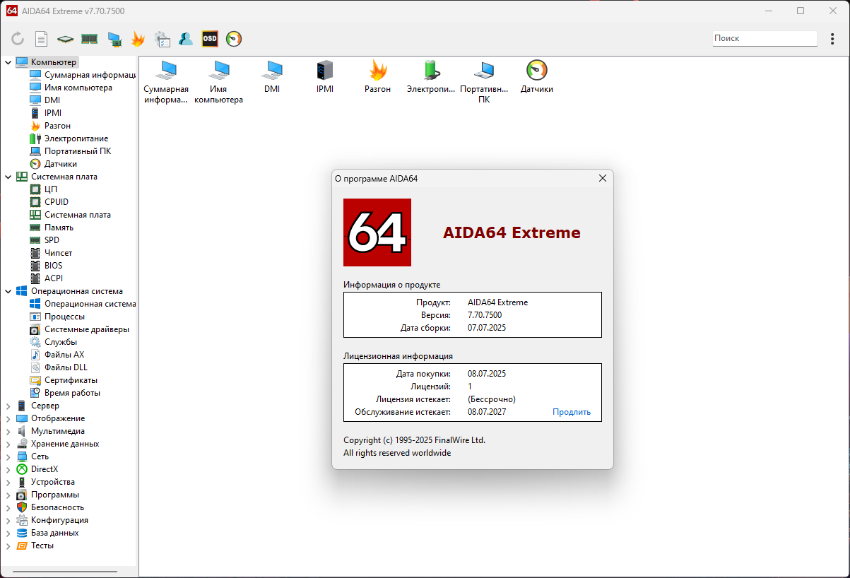This screenshot has width=850, height=578.
Task: Select Системные драйверы in the tree
Action: tap(86, 329)
